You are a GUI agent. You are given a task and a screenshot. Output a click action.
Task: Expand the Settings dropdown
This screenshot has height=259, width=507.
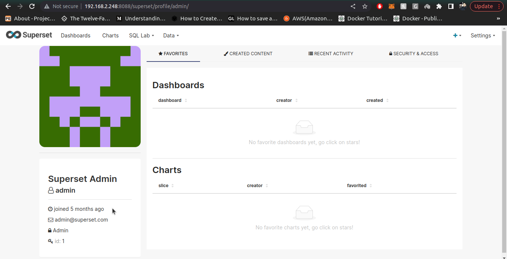(483, 36)
